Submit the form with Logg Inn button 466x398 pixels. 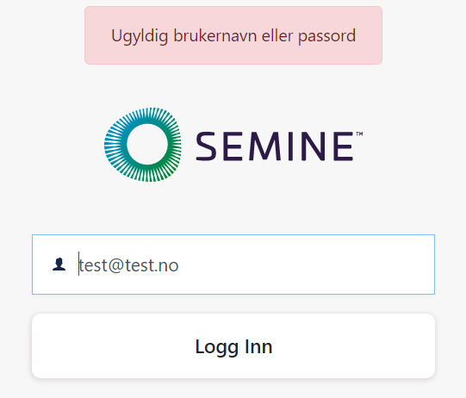coord(233,345)
